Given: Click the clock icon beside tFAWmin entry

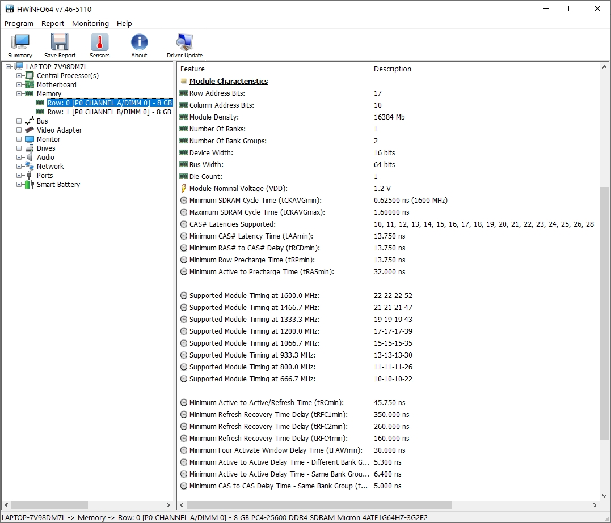Looking at the screenshot, I should [x=183, y=450].
